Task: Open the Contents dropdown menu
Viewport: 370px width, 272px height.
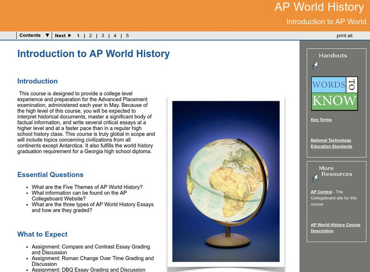Action: pos(34,36)
